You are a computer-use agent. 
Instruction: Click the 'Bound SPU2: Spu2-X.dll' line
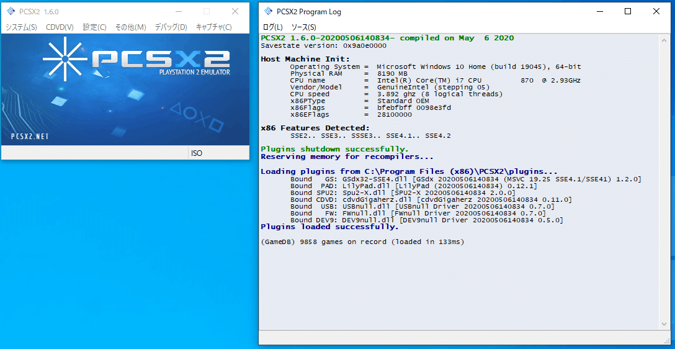point(403,193)
